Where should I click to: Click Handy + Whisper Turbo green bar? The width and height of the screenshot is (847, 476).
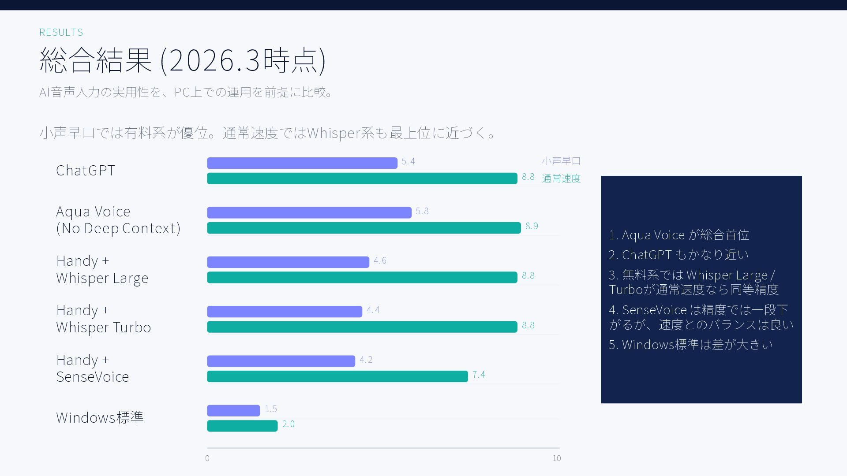[x=362, y=327]
